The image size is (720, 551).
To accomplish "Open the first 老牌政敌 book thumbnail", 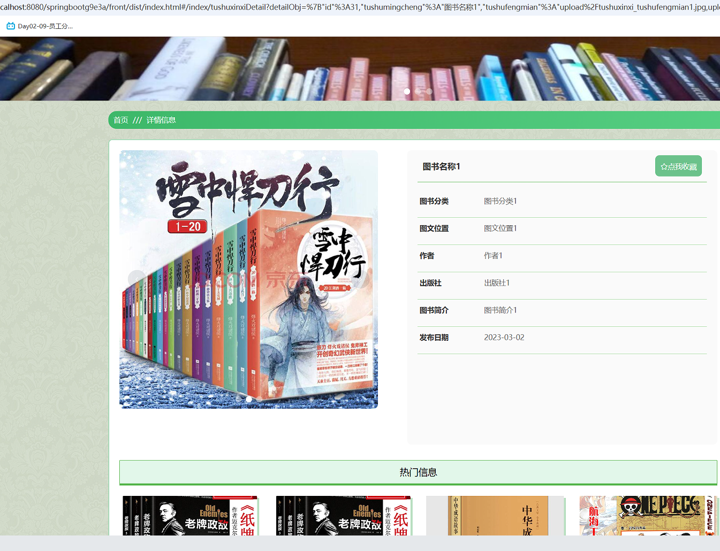I will [190, 516].
